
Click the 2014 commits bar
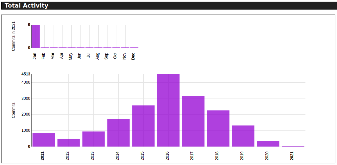pyautogui.click(x=118, y=133)
